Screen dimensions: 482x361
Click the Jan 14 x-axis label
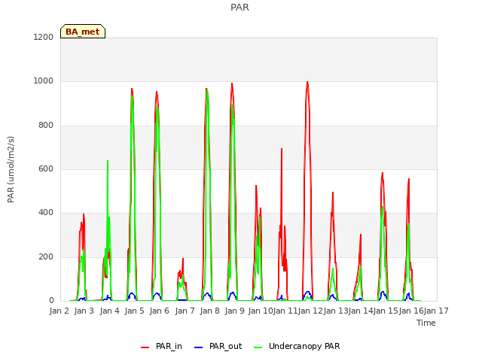pyautogui.click(x=361, y=311)
